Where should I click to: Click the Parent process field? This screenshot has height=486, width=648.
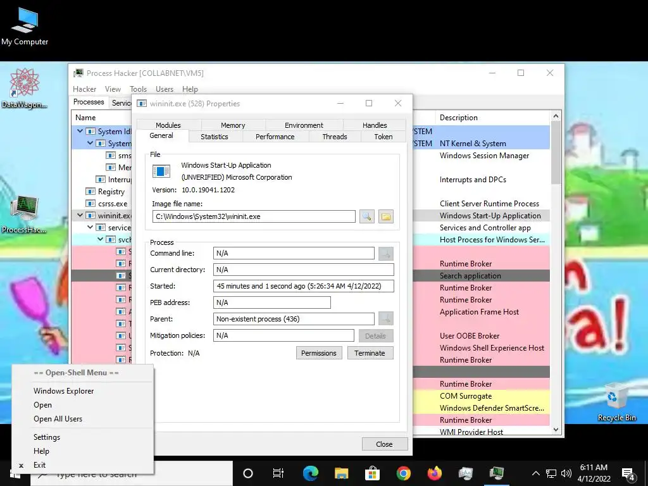tap(294, 319)
